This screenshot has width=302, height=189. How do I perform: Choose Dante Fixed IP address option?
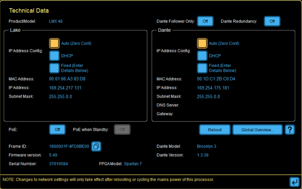(x=202, y=68)
